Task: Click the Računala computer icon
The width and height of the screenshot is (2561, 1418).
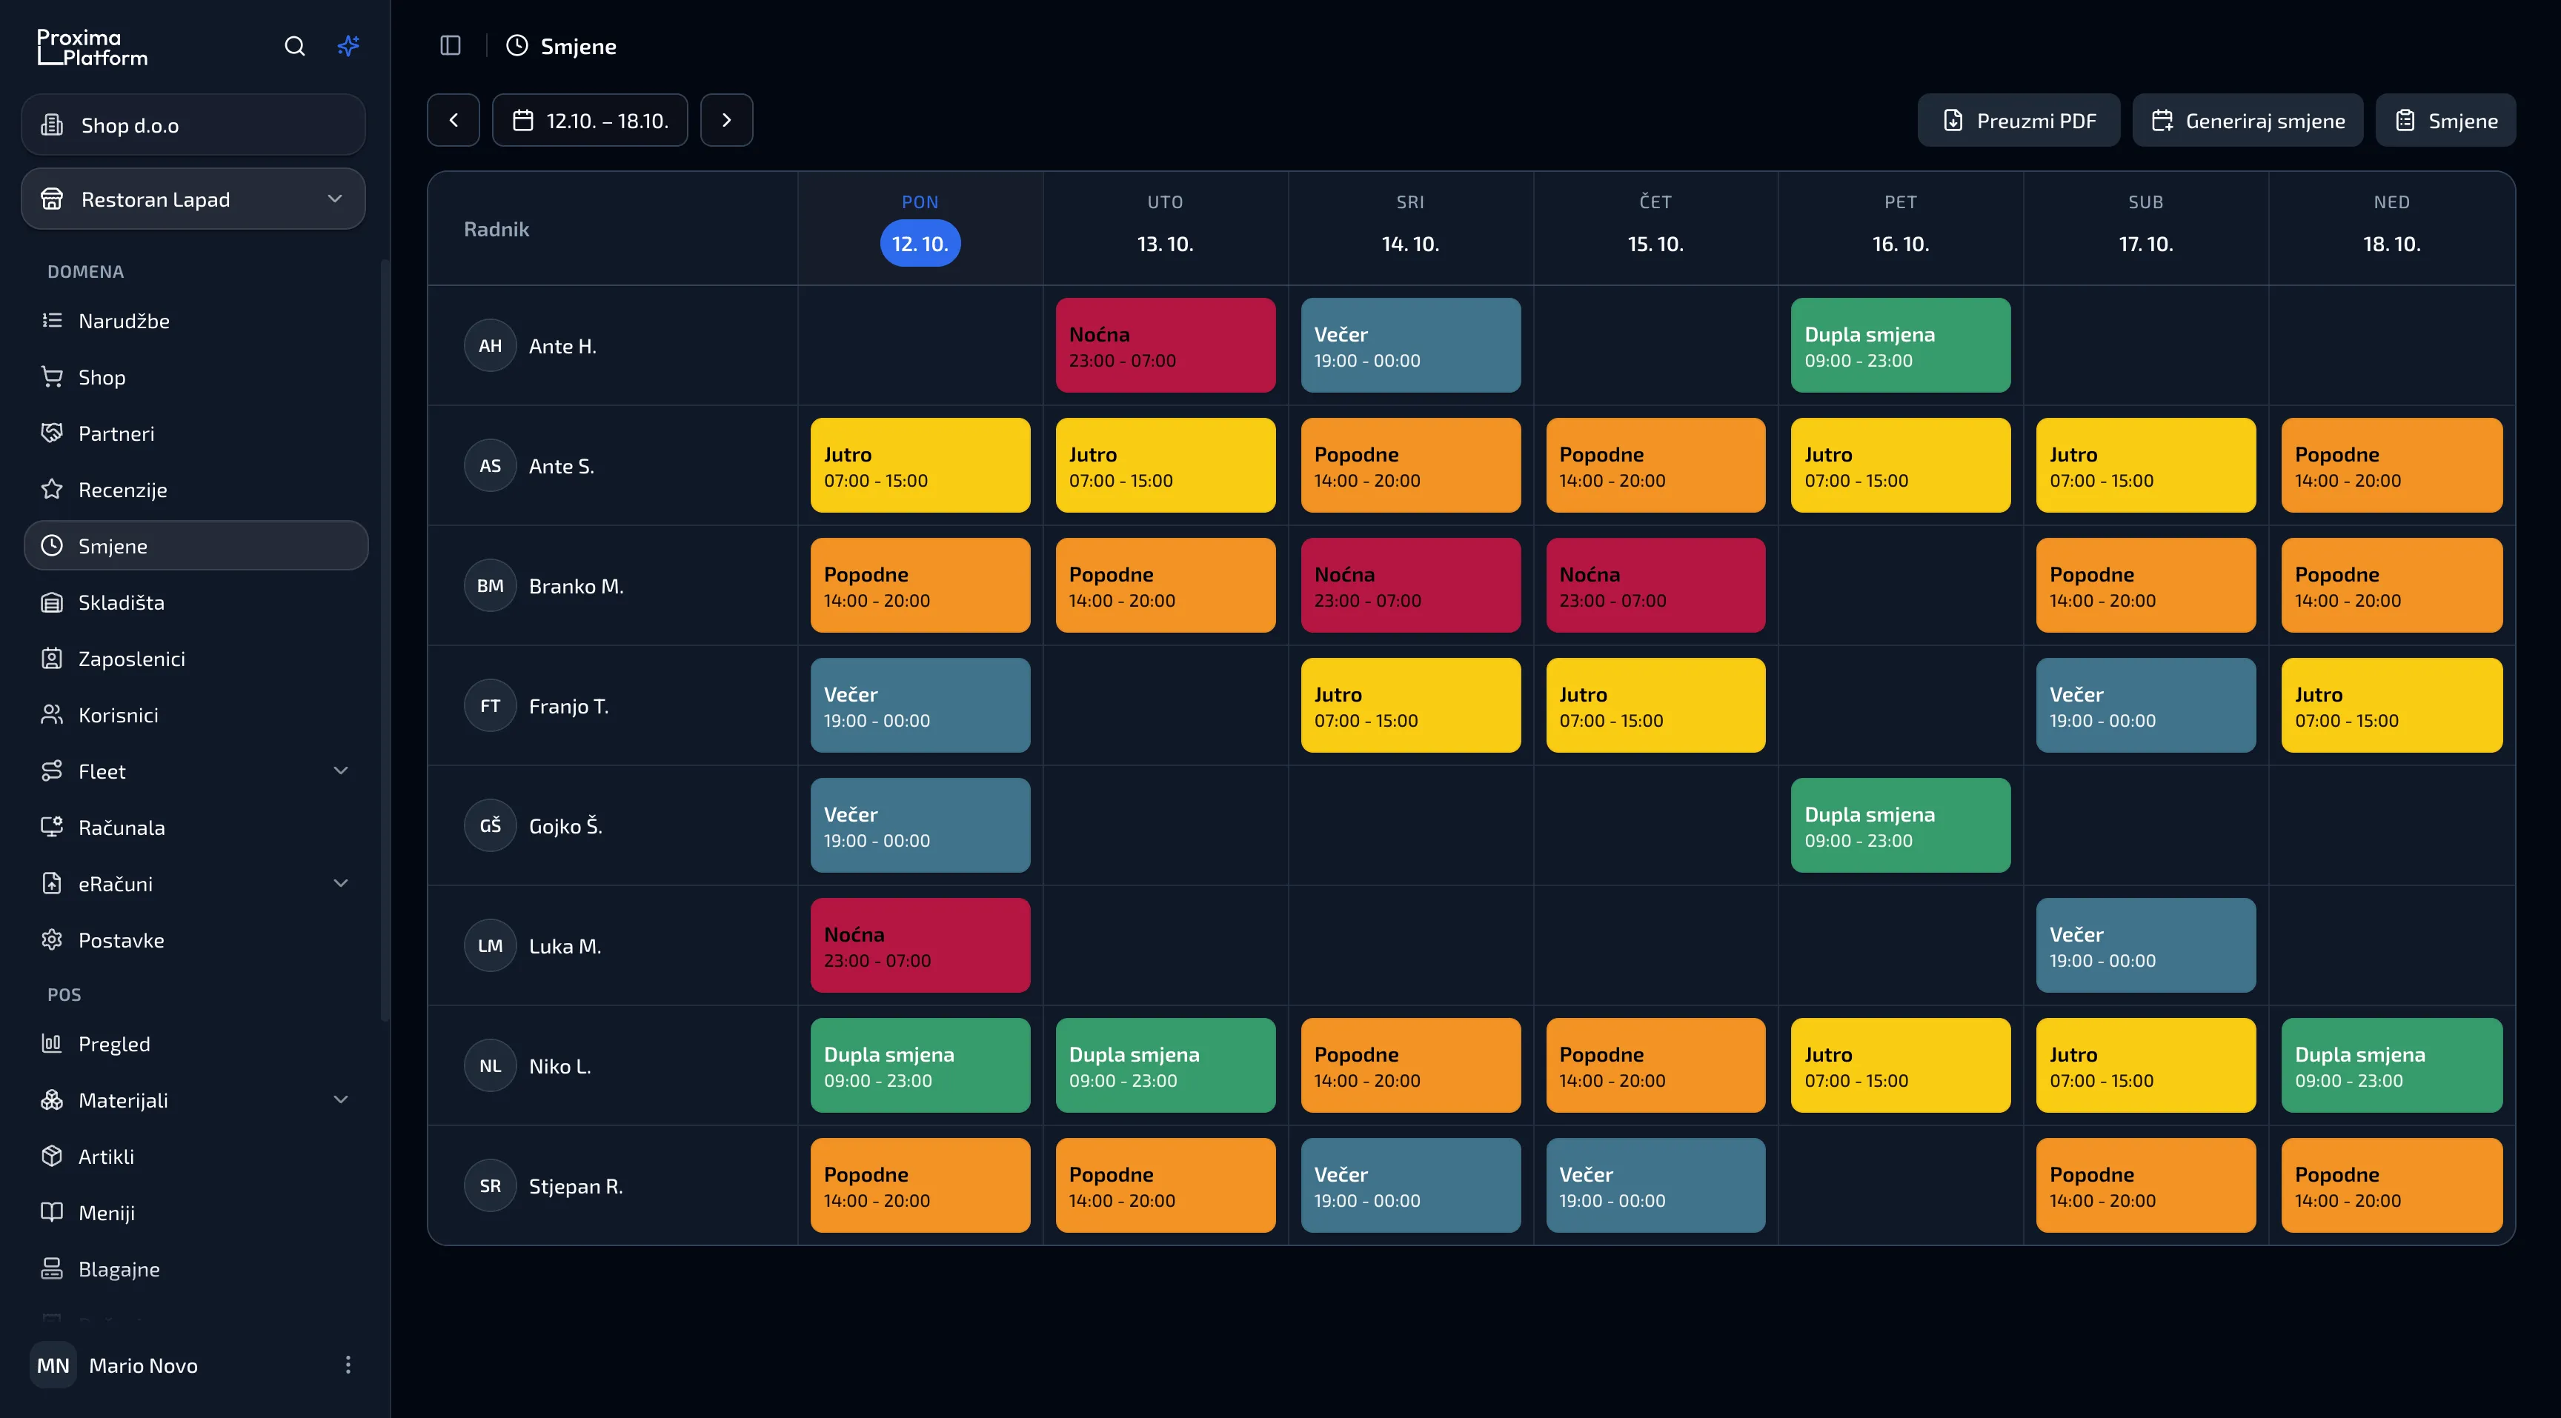Action: (x=52, y=828)
